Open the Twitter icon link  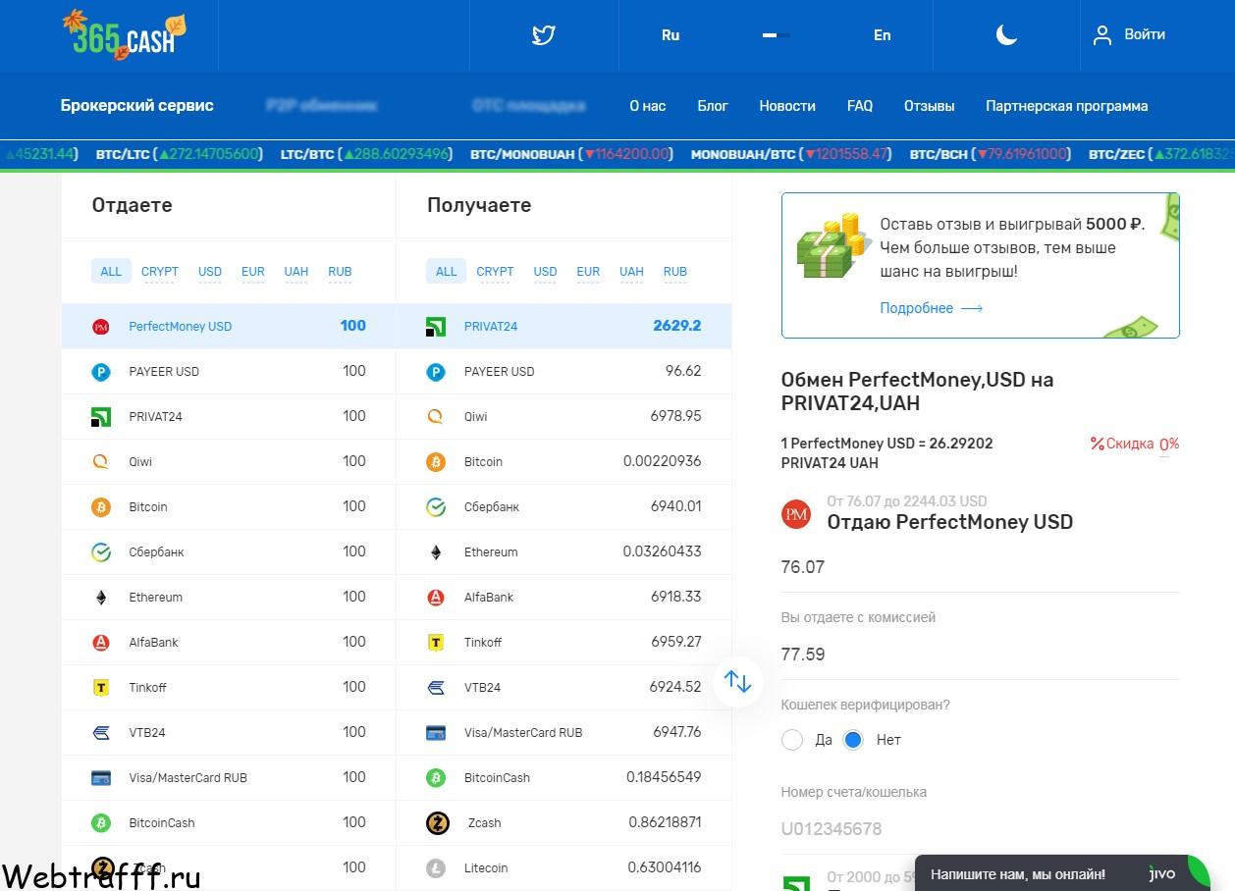544,35
